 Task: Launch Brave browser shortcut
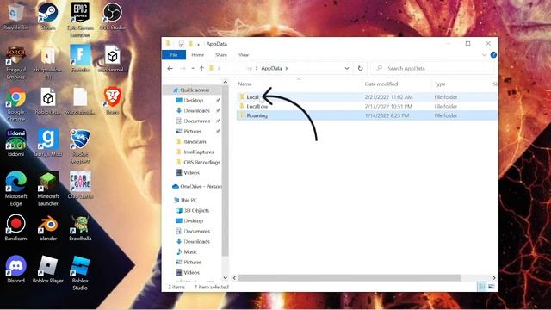112,102
